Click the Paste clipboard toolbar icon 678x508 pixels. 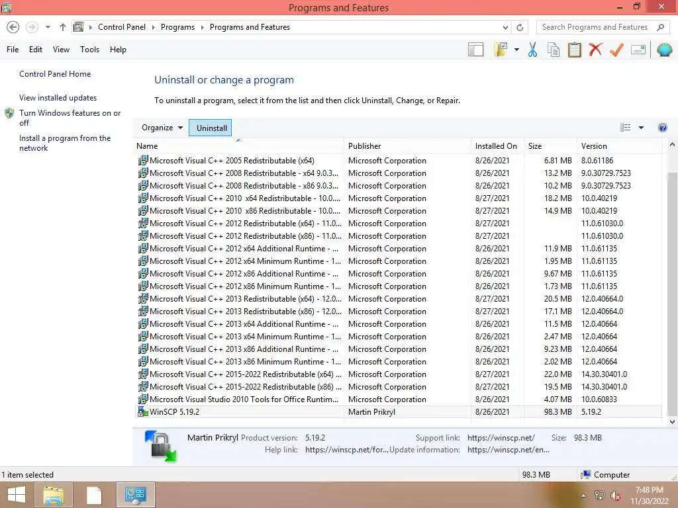[574, 50]
